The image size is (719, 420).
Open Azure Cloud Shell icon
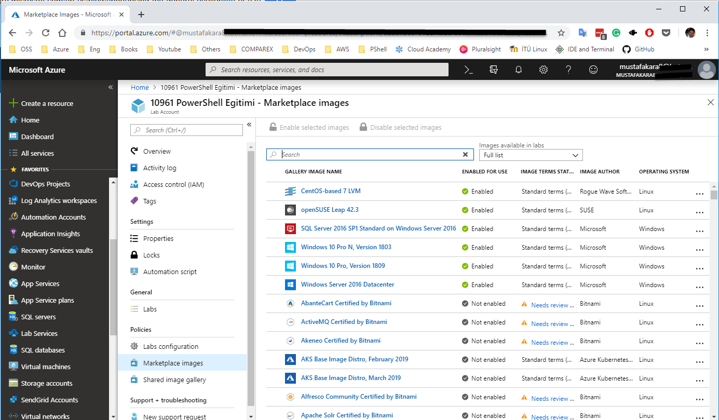468,70
